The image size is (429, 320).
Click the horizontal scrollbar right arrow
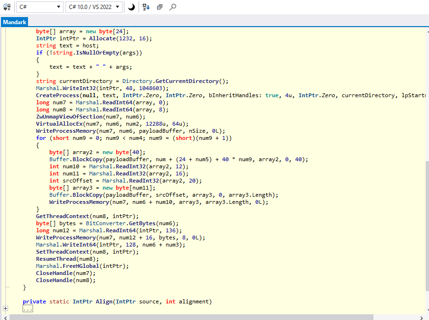[x=421, y=318]
